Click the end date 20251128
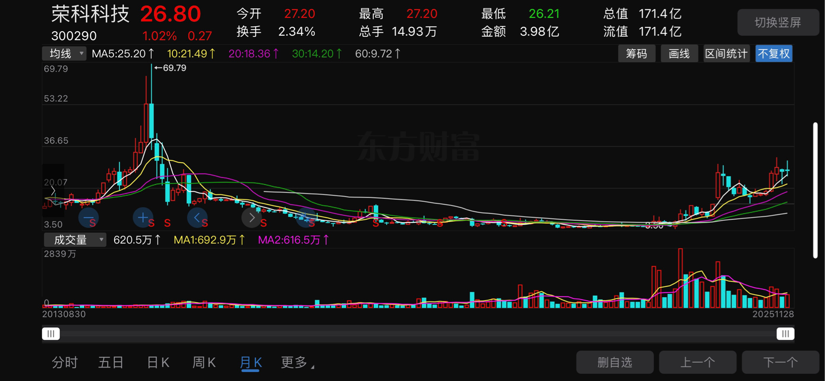The image size is (825, 381). tap(773, 314)
